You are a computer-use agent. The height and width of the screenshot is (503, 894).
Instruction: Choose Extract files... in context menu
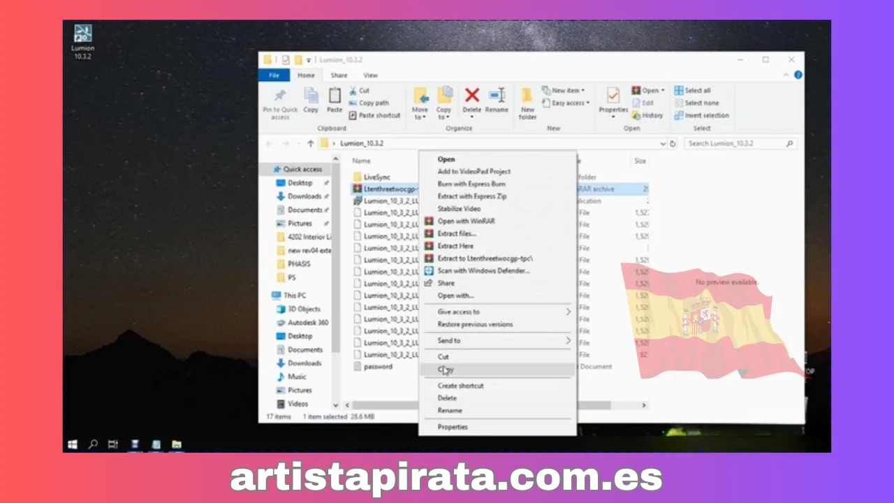coord(499,233)
